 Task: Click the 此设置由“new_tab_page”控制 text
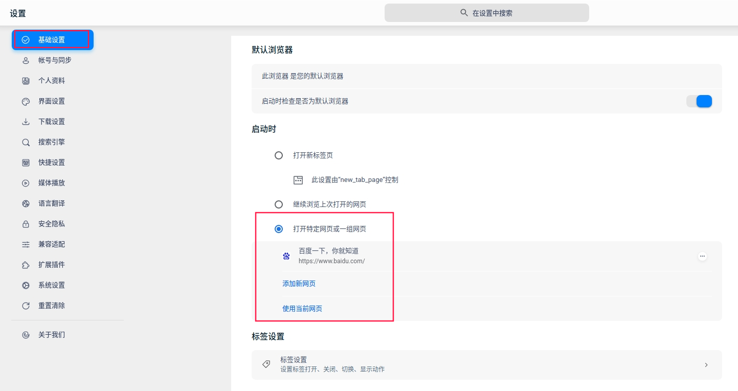tap(355, 180)
